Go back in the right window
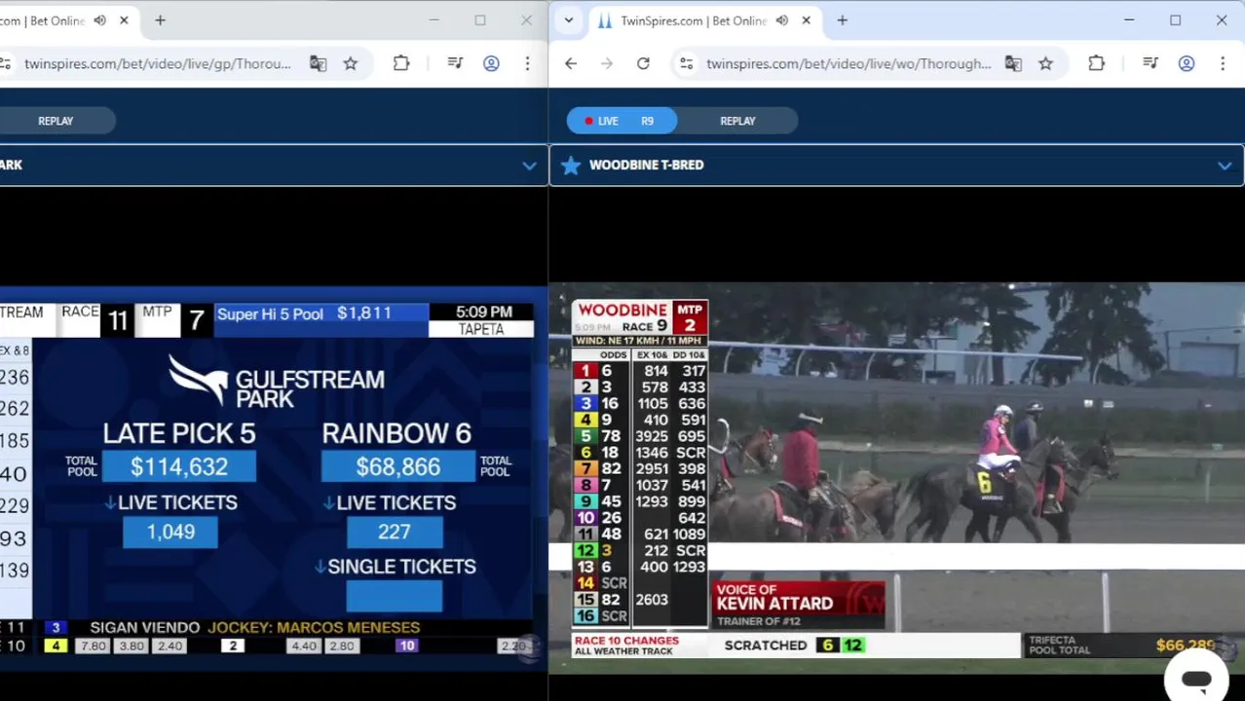1245x701 pixels. point(571,63)
